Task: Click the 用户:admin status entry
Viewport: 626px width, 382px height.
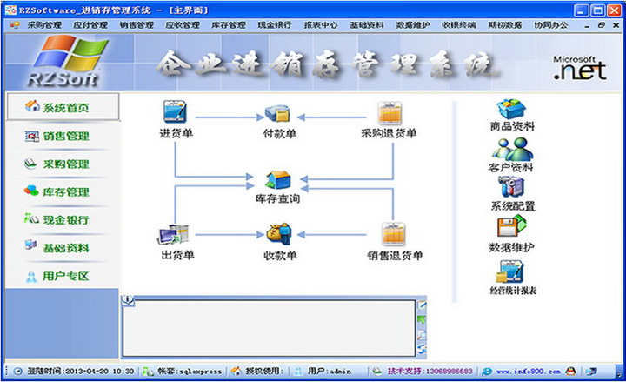Action: click(329, 372)
